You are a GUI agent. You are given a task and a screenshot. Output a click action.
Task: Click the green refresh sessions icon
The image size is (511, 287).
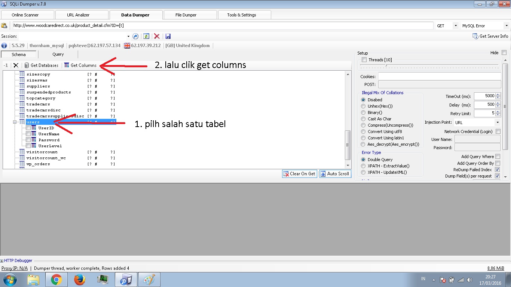click(x=146, y=36)
